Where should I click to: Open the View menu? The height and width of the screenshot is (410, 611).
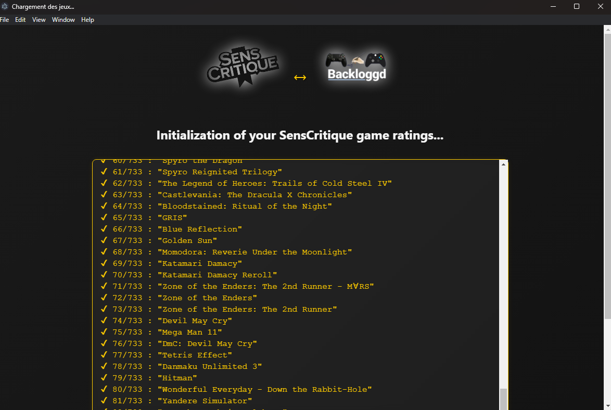click(x=39, y=19)
